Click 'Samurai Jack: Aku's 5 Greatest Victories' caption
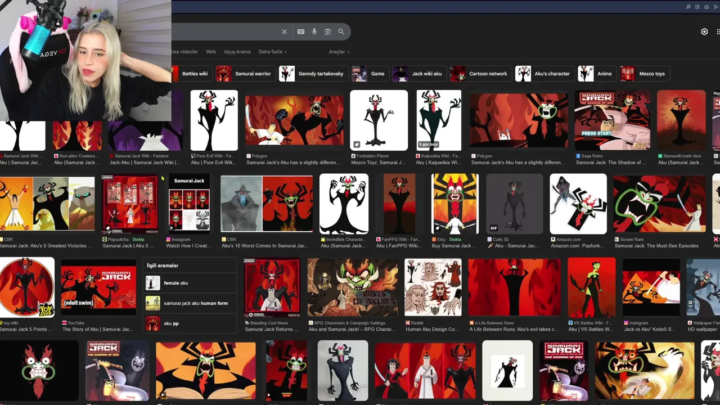720x405 pixels. (x=46, y=246)
